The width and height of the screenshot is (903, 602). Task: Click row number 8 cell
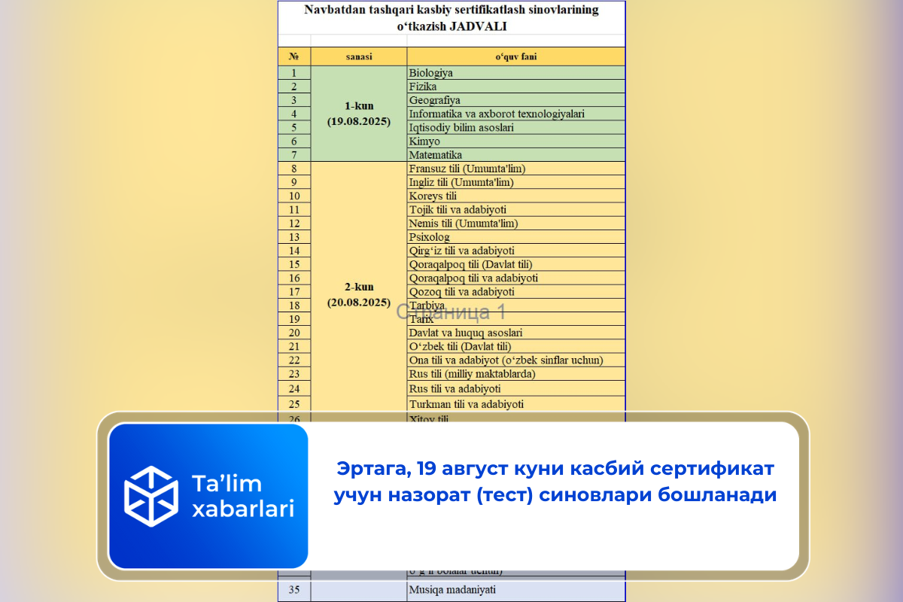(x=294, y=169)
